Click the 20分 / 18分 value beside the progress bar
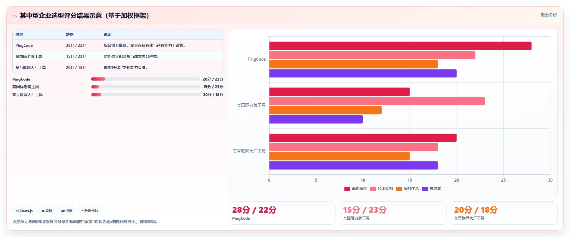 [x=213, y=95]
